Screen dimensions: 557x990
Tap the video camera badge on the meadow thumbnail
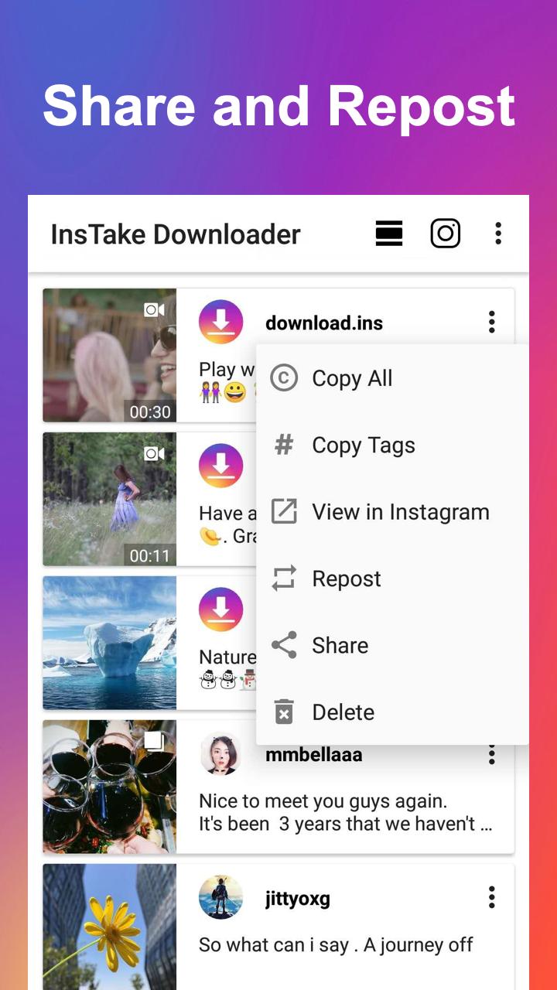pos(154,454)
